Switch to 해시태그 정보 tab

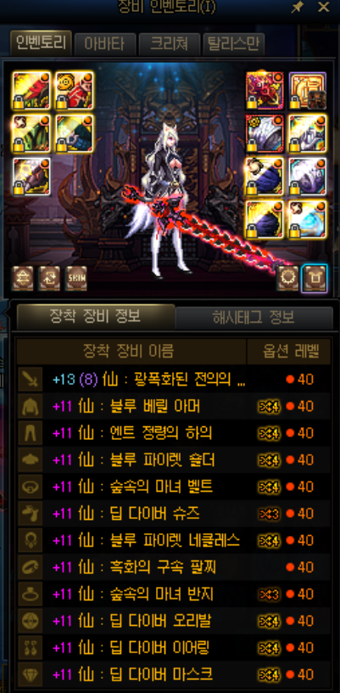tap(254, 318)
